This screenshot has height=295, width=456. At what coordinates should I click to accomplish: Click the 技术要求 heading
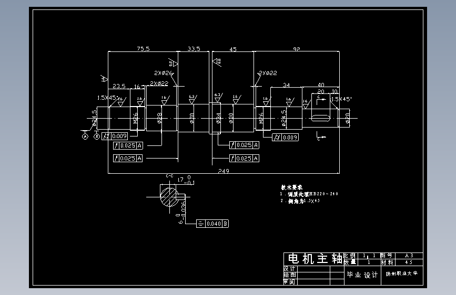click(x=292, y=187)
